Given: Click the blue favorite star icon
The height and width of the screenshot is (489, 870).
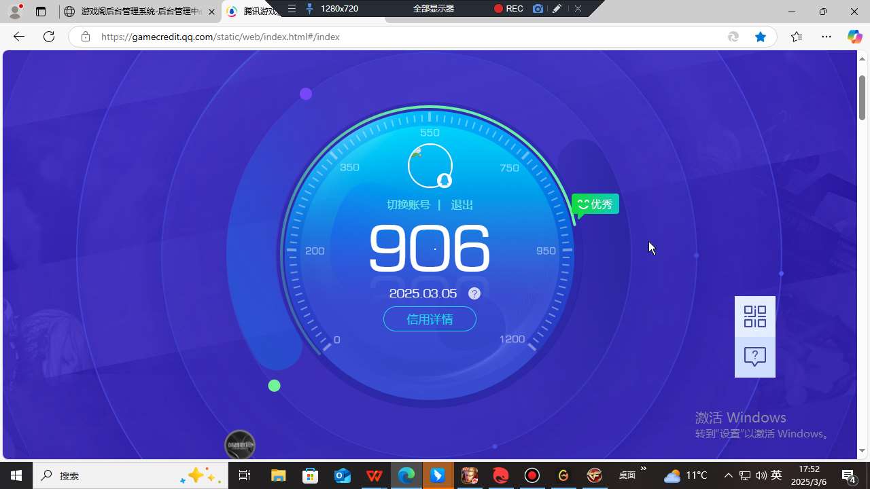Looking at the screenshot, I should tap(761, 37).
